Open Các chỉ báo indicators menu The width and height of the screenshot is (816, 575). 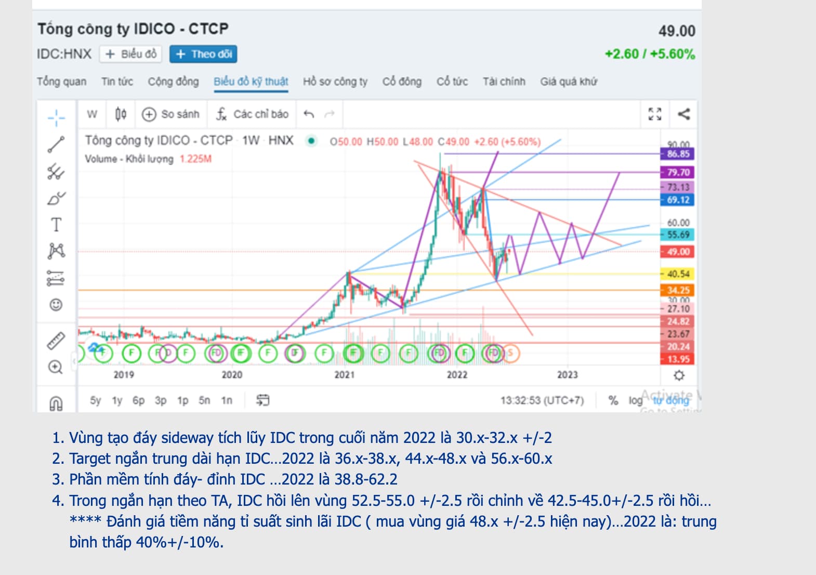[x=252, y=114]
